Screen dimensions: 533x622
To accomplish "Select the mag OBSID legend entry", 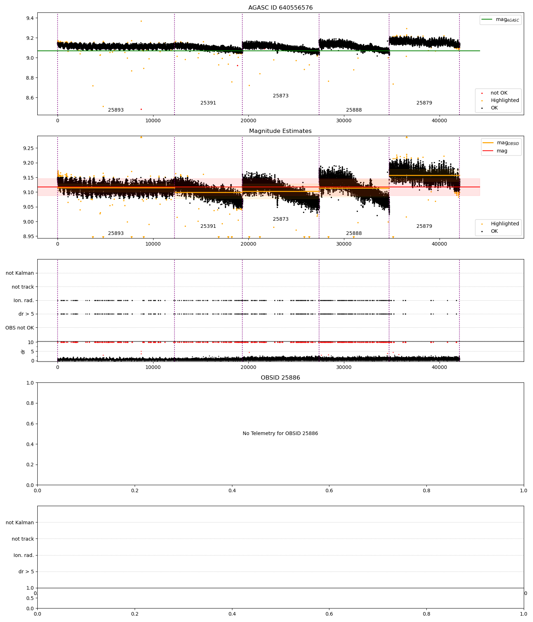I will 501,143.
